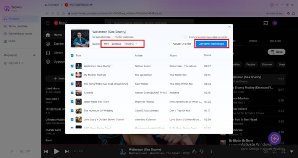Screen dimensions: 298x158
Task: Click the Artiste column header
Action: point(138,55)
